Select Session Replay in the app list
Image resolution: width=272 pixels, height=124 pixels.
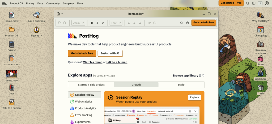84,95
